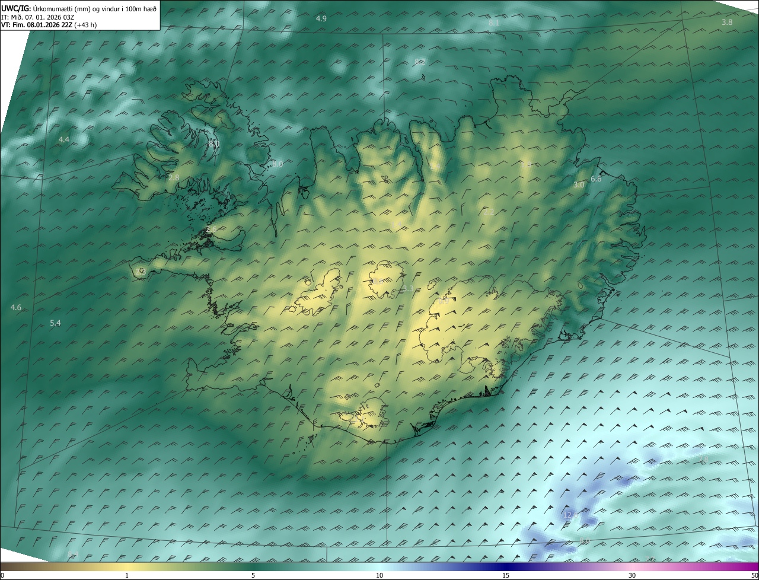
Task: Pick the pale pink color on the scale bar
Action: click(x=632, y=566)
